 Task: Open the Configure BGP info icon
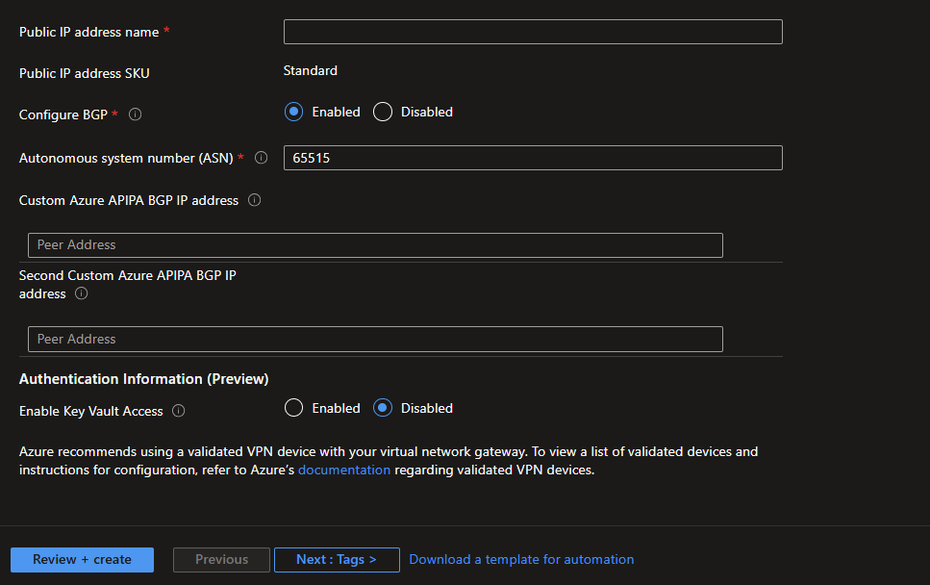click(136, 114)
